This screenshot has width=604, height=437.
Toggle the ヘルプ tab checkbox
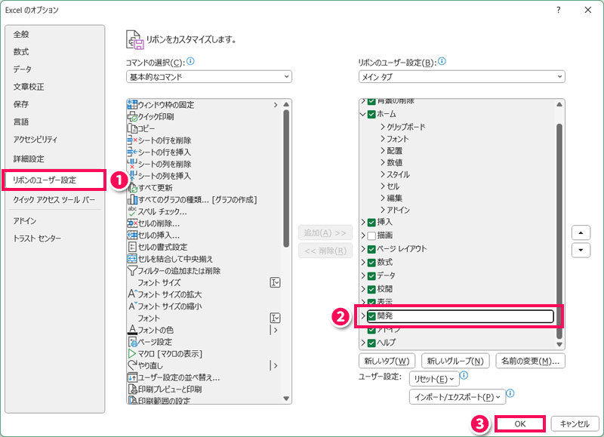point(371,343)
